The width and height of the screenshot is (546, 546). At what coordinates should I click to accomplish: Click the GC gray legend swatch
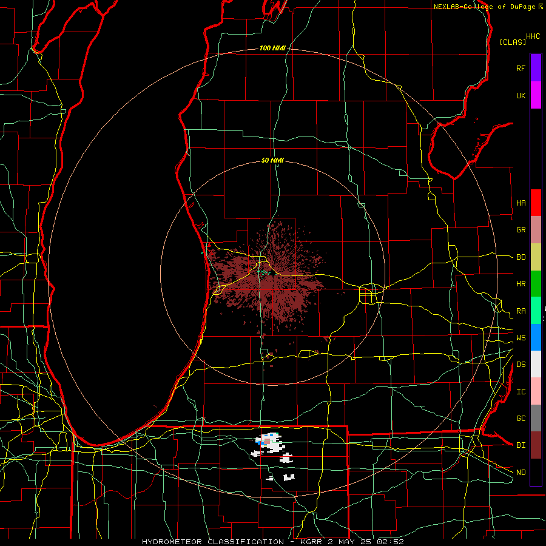536,418
